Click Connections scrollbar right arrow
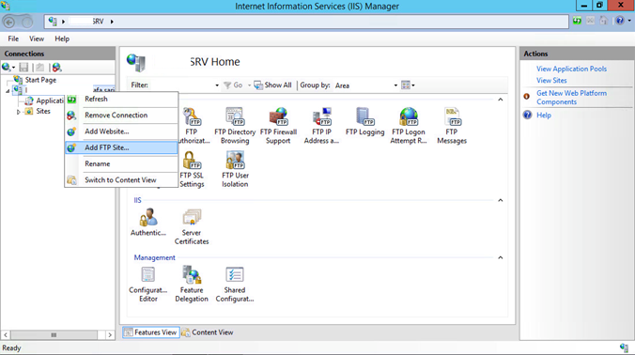Image resolution: width=635 pixels, height=355 pixels. pyautogui.click(x=110, y=335)
